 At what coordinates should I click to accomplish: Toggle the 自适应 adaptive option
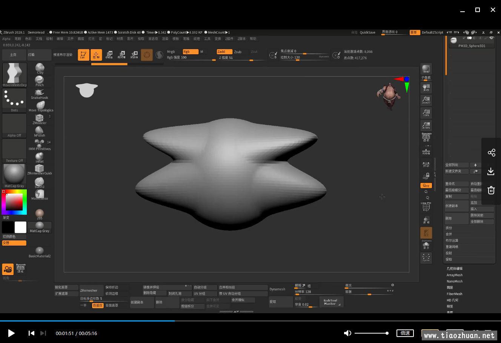98,305
